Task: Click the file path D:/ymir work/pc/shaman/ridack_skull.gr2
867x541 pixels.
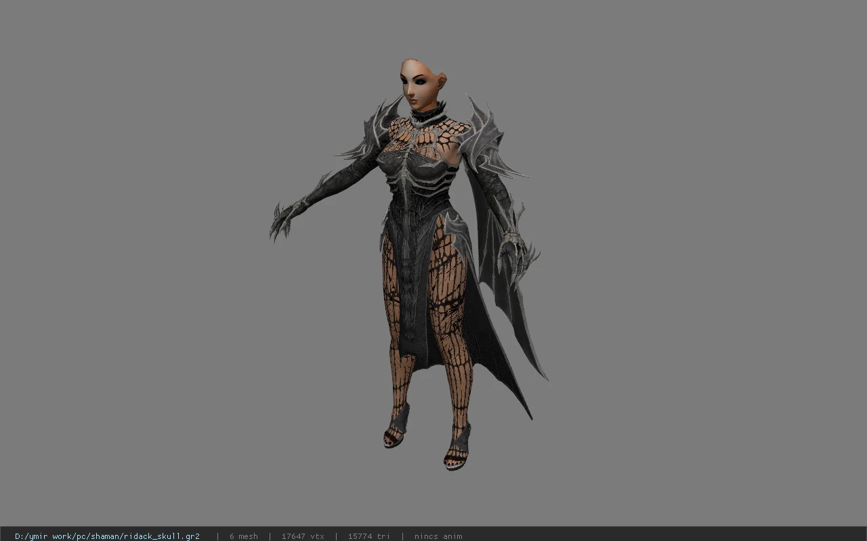Action: tap(107, 536)
